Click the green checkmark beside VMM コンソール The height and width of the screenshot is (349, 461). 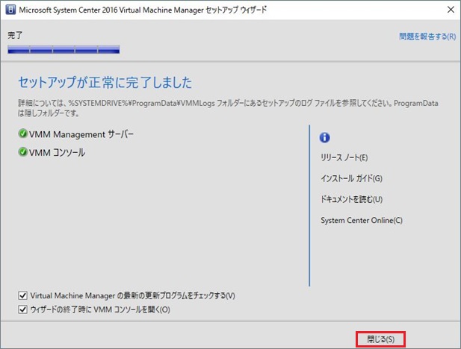(x=22, y=153)
